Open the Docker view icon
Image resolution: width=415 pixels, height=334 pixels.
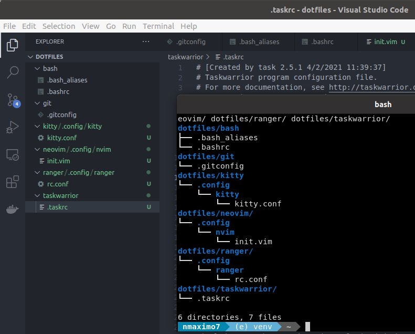pos(12,209)
